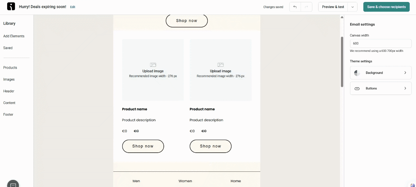Image resolution: width=416 pixels, height=187 pixels.
Task: Select Products in the left sidebar
Action: pos(10,68)
